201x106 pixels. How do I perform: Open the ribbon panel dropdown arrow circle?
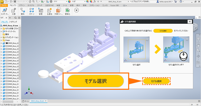pos(77,10)
